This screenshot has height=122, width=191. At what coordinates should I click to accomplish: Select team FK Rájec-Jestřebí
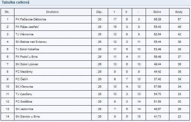pyautogui.click(x=27, y=27)
